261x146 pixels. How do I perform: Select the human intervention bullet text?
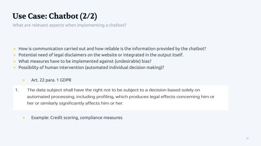[x=91, y=67]
